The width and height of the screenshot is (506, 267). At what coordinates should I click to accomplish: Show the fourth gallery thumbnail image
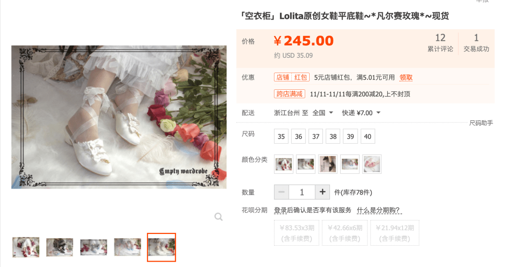tap(128, 247)
